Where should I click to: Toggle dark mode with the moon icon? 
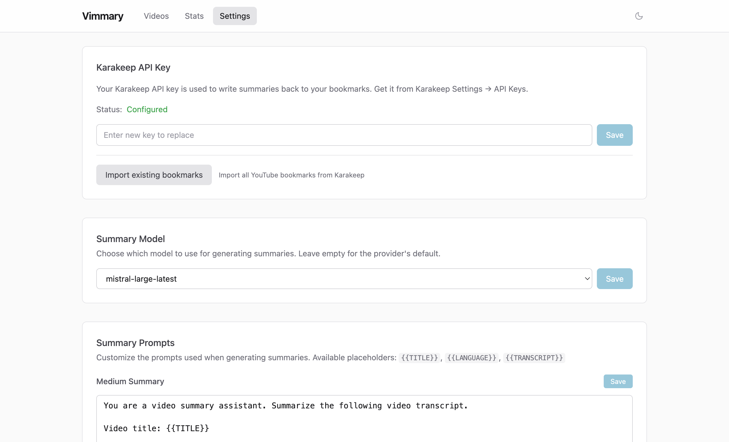tap(639, 16)
